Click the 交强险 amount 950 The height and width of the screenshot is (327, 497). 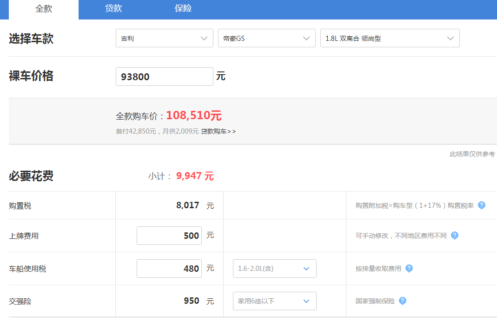tap(192, 301)
